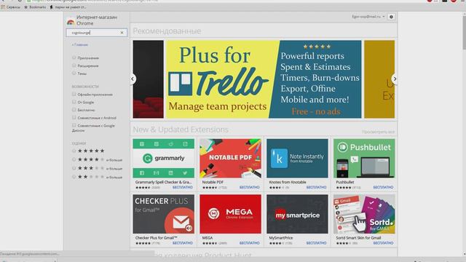Click the Chrome Web Store rainbow logo
This screenshot has width=466, height=262.
[x=71, y=22]
